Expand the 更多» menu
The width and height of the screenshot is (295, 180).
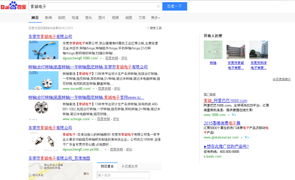pyautogui.click(x=155, y=18)
